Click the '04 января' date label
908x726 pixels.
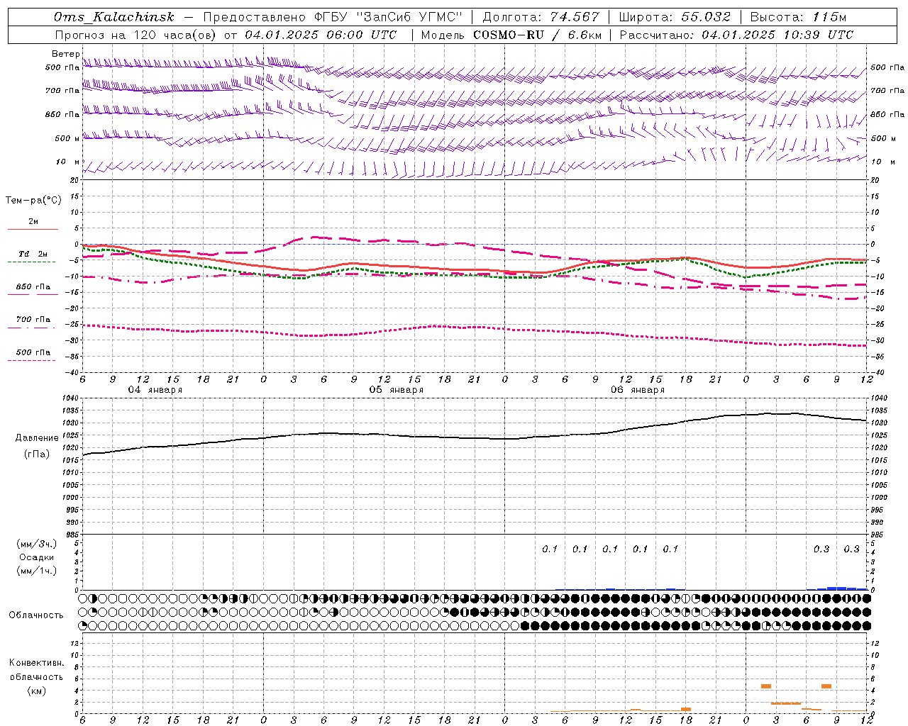(155, 390)
